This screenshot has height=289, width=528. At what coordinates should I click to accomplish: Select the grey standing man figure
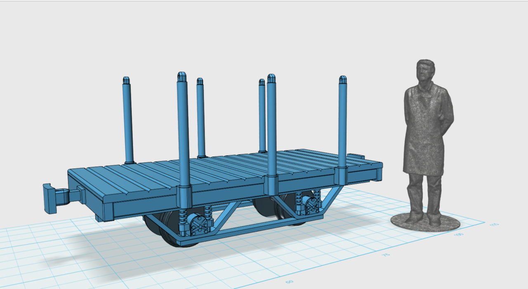click(425, 145)
